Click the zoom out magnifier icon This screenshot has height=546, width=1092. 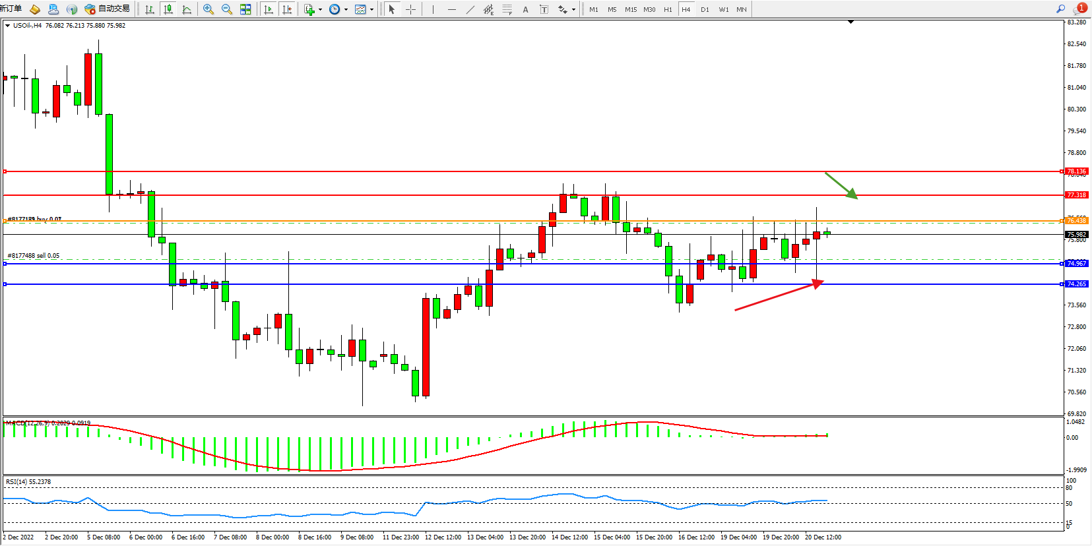click(x=227, y=9)
